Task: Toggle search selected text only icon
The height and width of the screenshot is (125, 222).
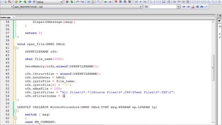Action: (x=197, y=7)
